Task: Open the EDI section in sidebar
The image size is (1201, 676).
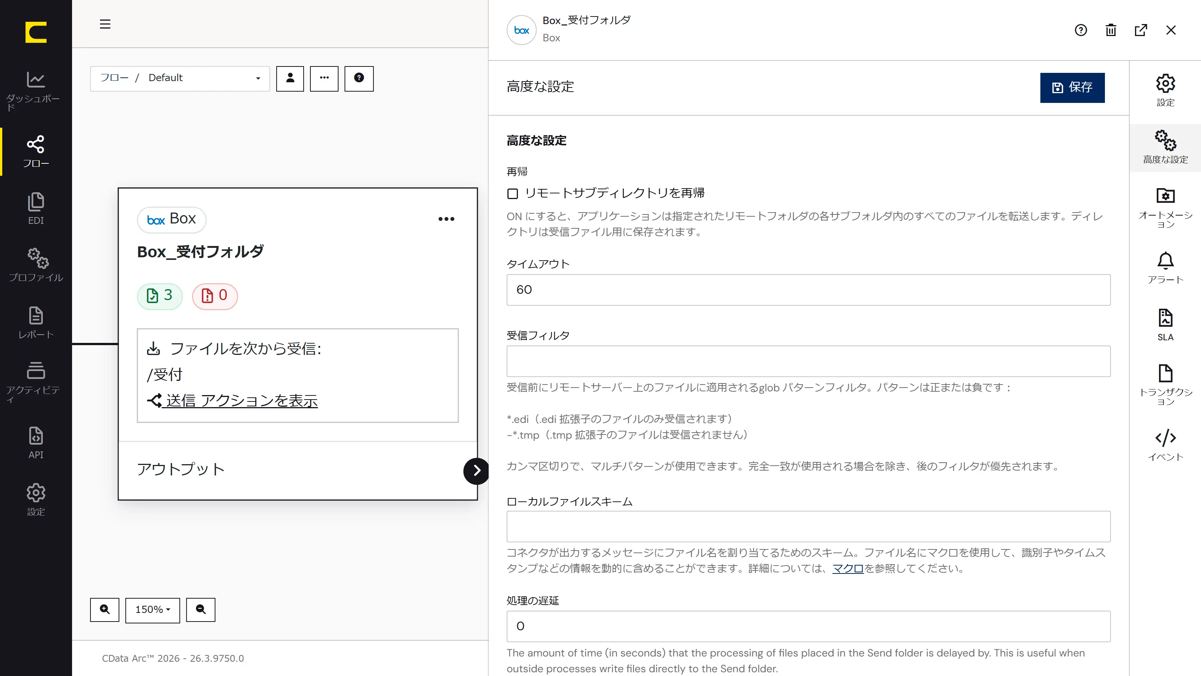Action: 36,208
